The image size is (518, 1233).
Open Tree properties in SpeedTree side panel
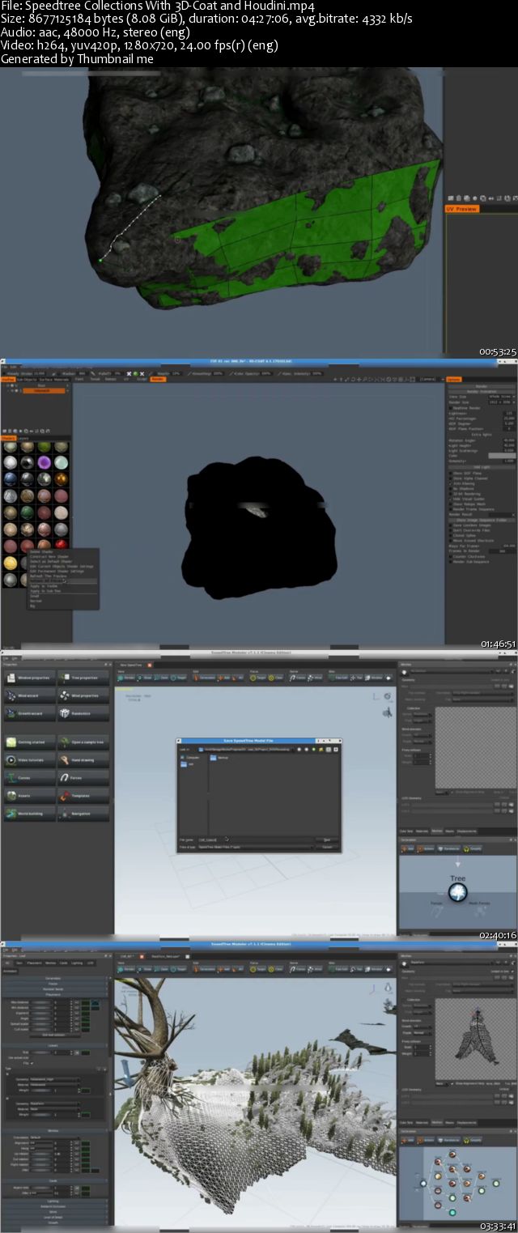pyautogui.click(x=83, y=678)
